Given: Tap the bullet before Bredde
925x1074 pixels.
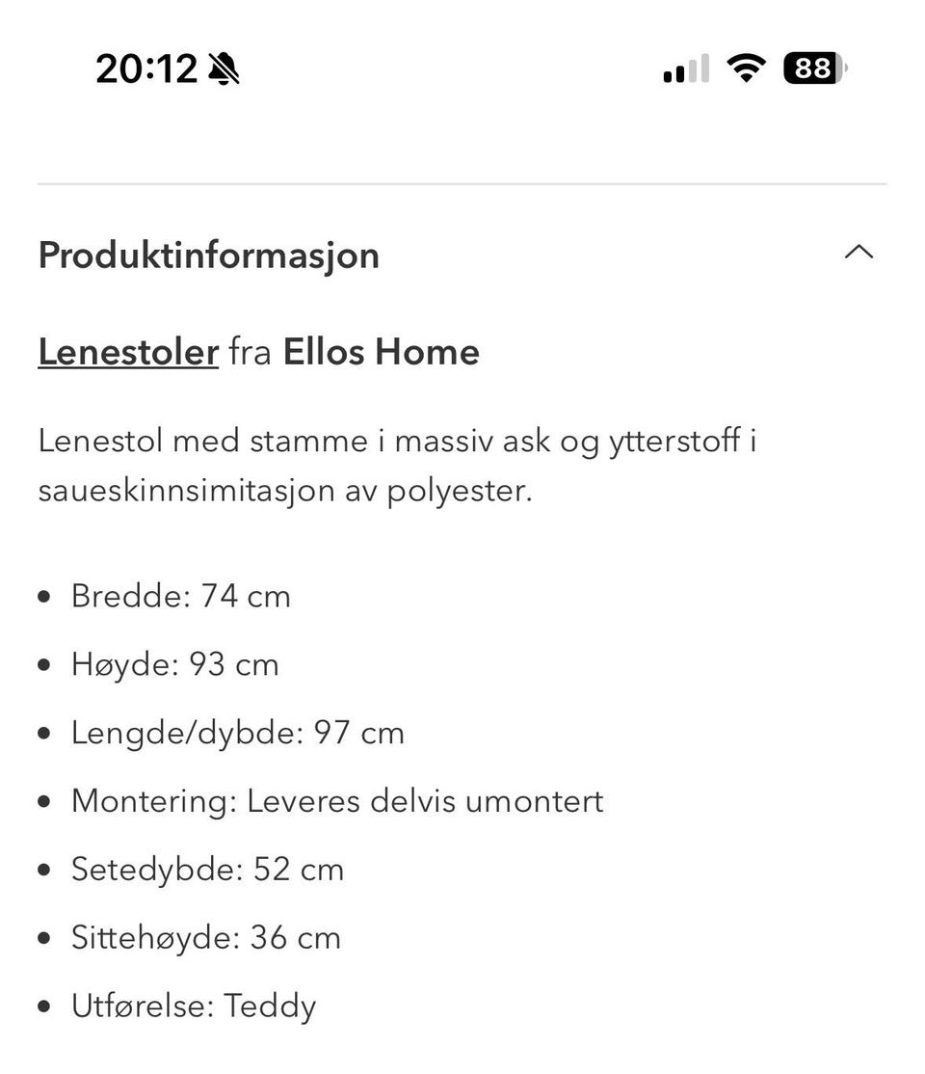Looking at the screenshot, I should [x=44, y=597].
